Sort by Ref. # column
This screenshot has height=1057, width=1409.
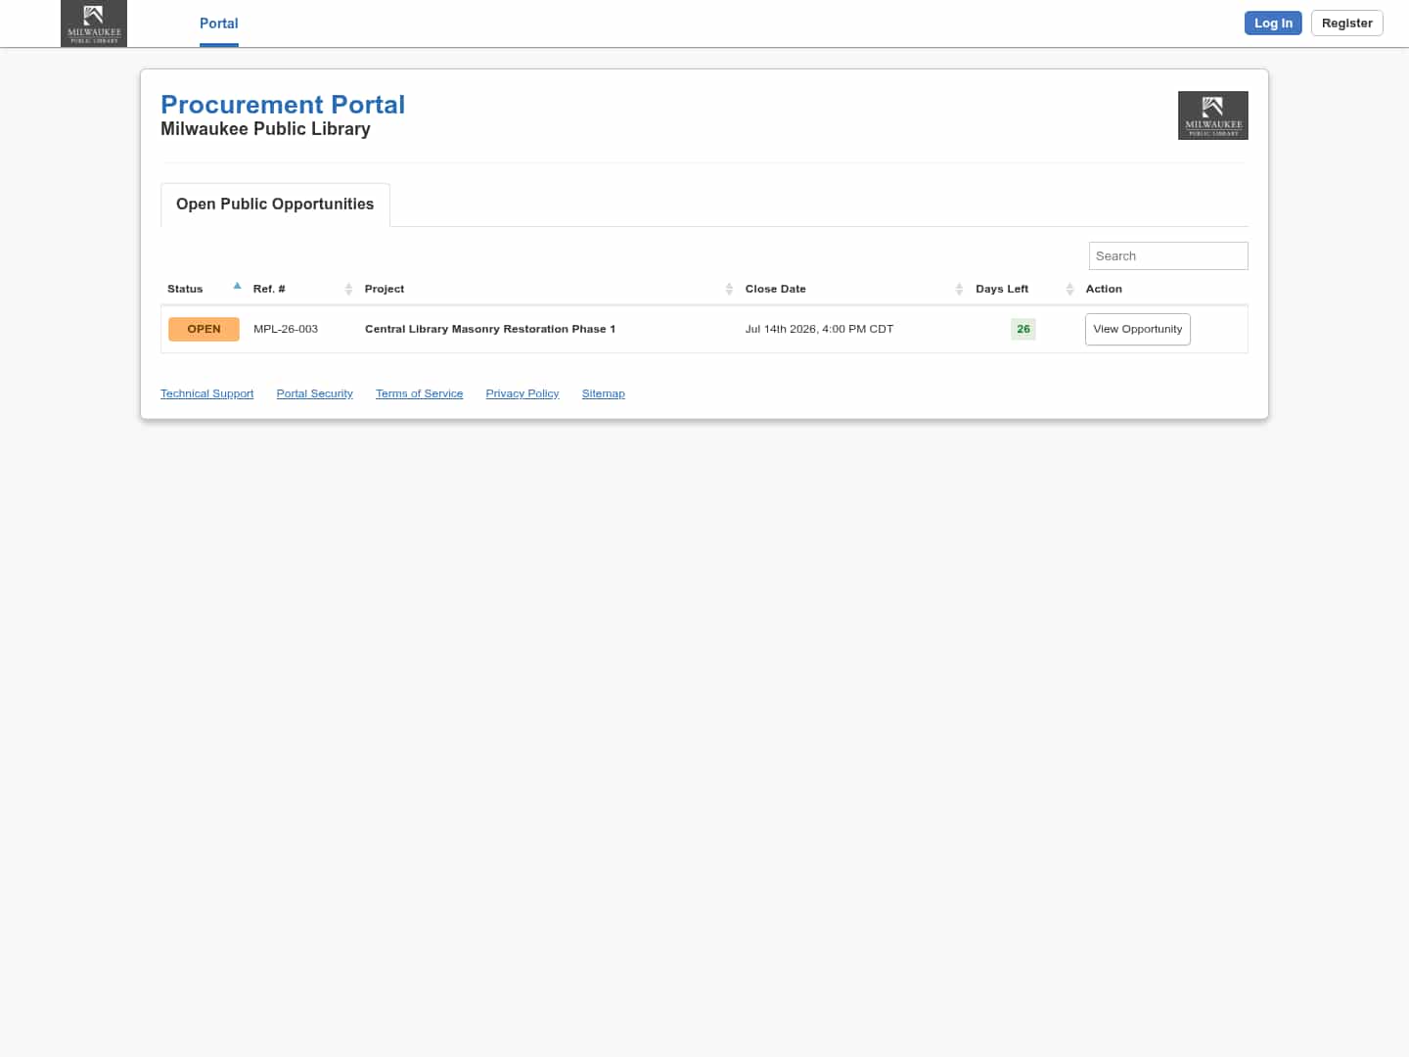(x=303, y=289)
